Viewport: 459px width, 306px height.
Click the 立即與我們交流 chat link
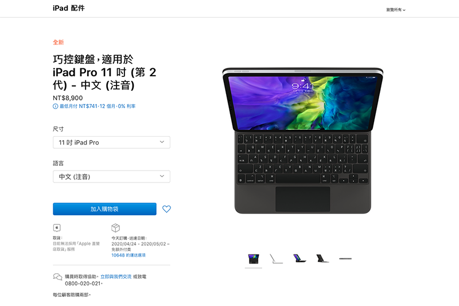click(x=116, y=276)
